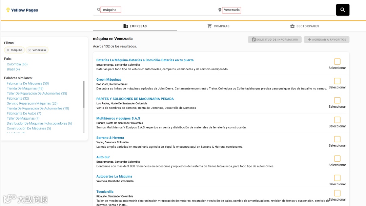Switch to the COMPRAS tab
The height and width of the screenshot is (206, 366).
click(219, 26)
